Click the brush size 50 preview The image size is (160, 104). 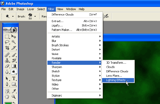tap(30, 16)
